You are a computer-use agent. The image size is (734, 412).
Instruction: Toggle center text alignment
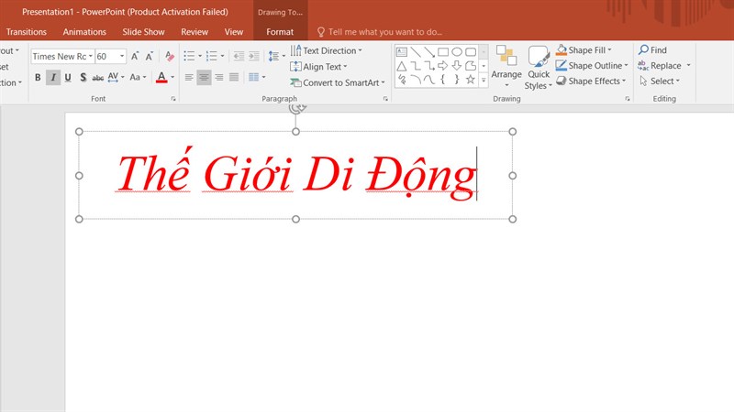204,78
